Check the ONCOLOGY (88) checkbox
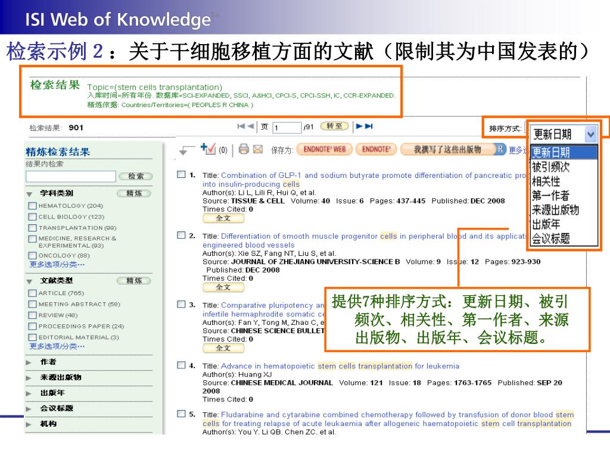Viewport: 610px width, 457px height. [32, 255]
